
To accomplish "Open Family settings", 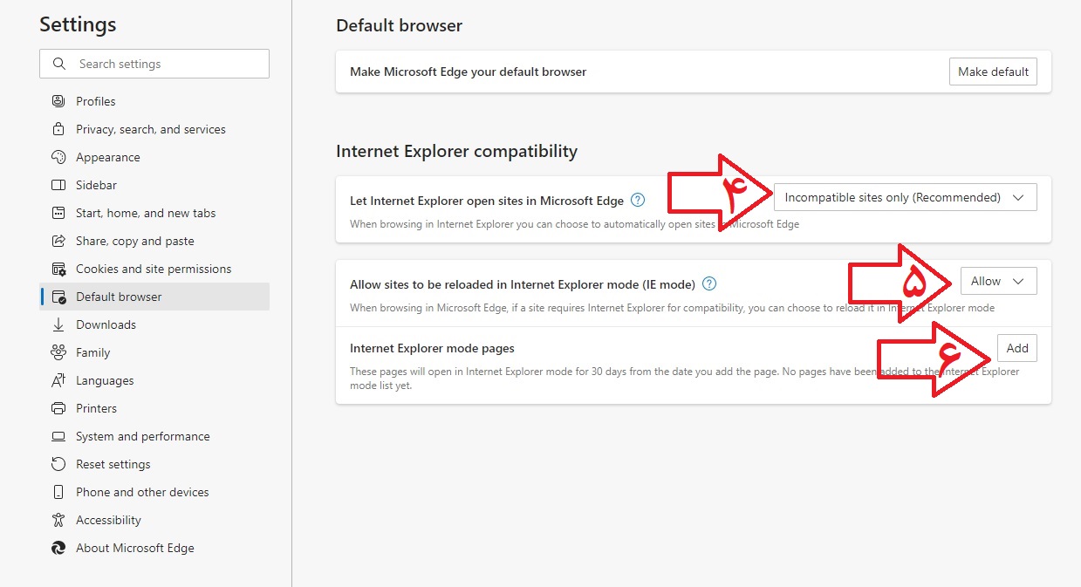I will click(x=154, y=352).
